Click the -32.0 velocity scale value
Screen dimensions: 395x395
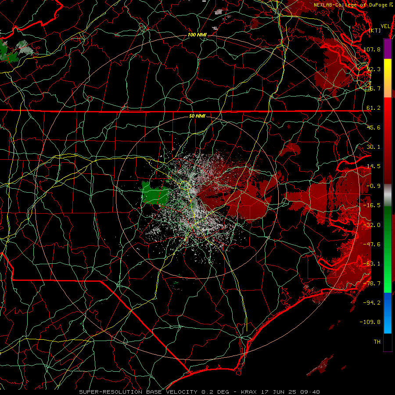click(x=372, y=225)
